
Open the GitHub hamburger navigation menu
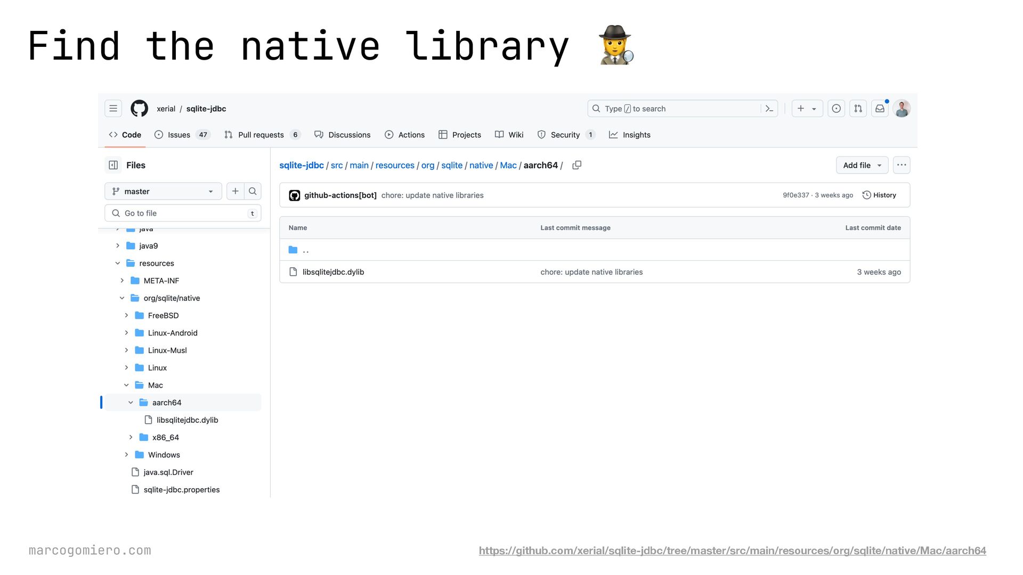(113, 109)
